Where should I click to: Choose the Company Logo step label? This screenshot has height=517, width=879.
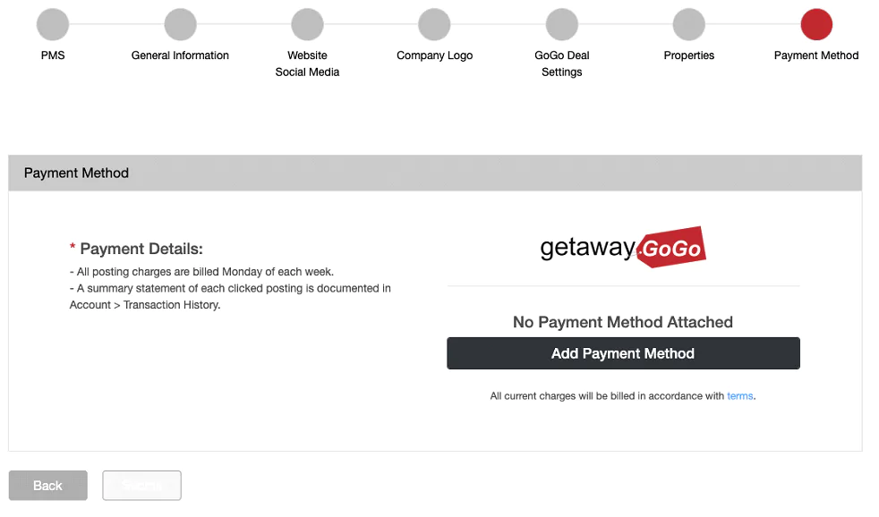coord(434,55)
